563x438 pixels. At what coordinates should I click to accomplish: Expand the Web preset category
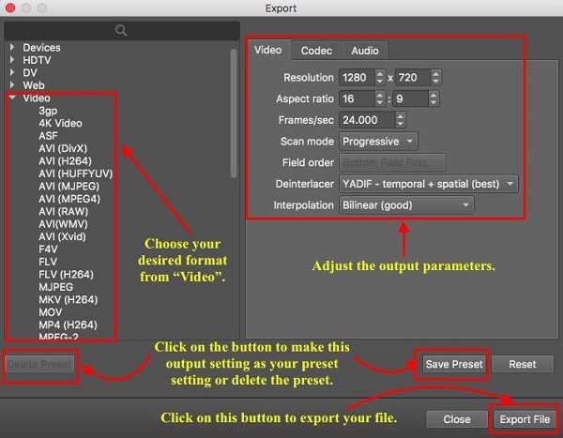click(12, 84)
